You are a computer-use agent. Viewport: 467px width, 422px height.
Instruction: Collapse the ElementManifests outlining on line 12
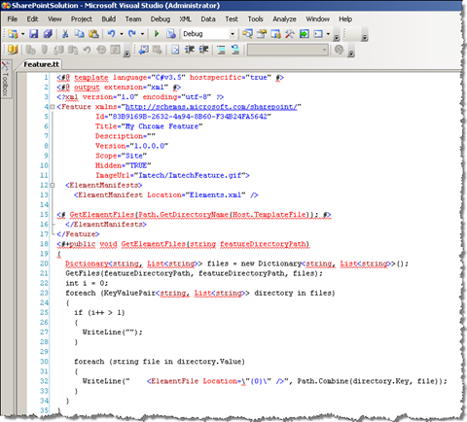point(53,185)
